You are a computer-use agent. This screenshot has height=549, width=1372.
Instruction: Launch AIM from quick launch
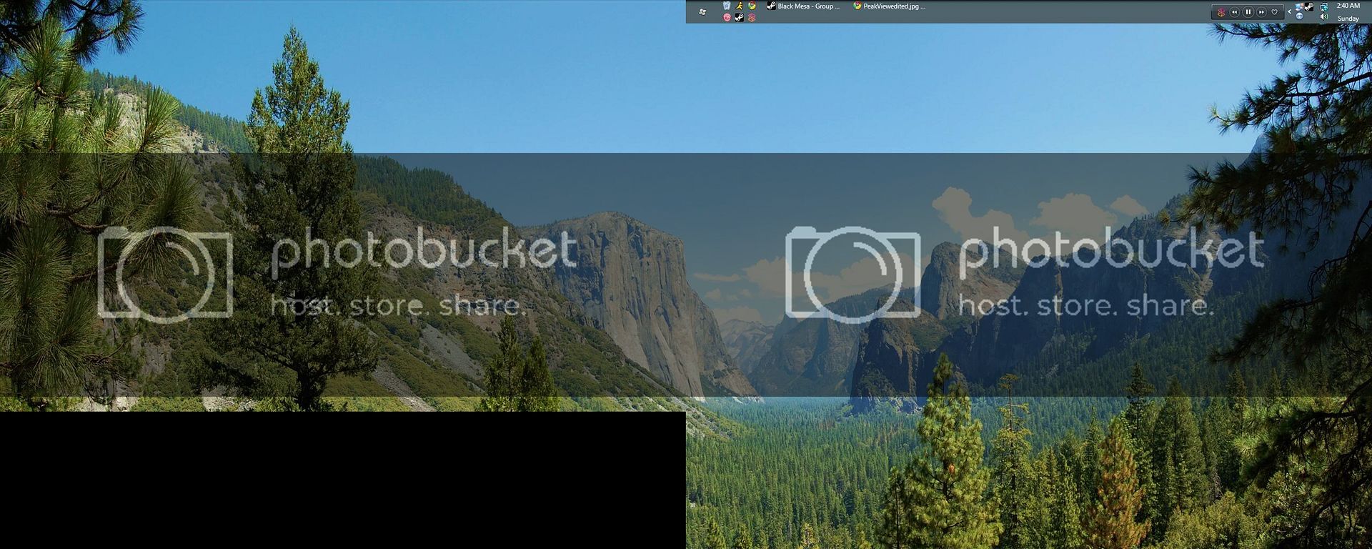pos(740,6)
